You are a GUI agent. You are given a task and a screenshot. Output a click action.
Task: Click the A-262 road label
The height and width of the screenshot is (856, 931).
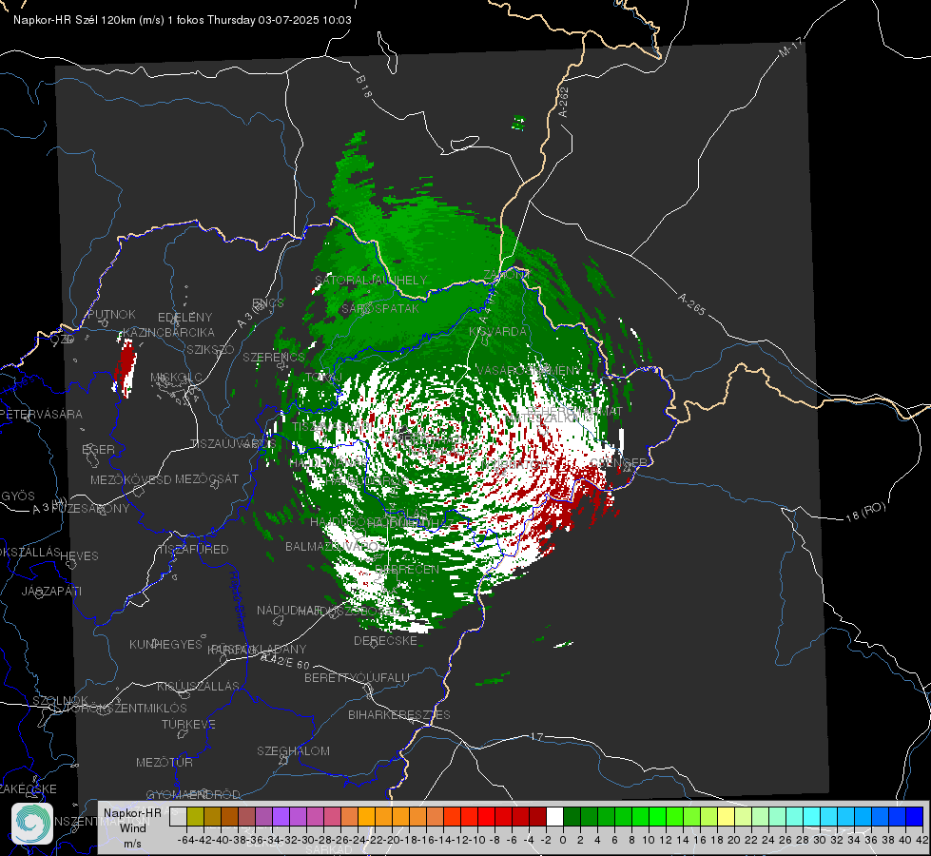click(x=564, y=102)
